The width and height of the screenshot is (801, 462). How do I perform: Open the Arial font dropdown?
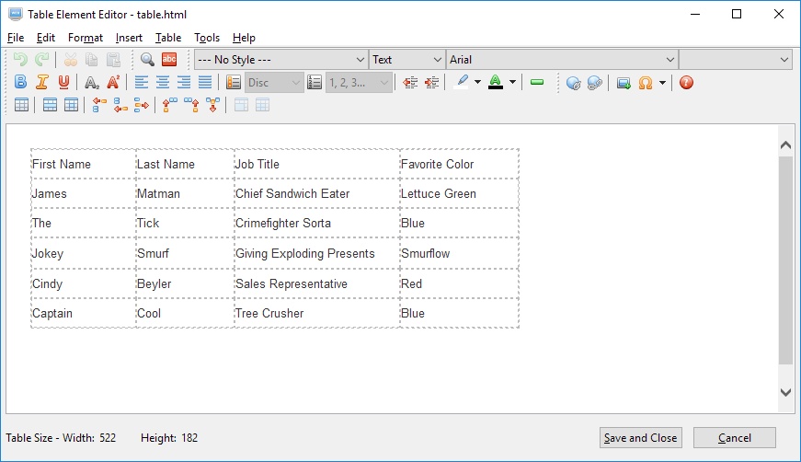tap(562, 60)
